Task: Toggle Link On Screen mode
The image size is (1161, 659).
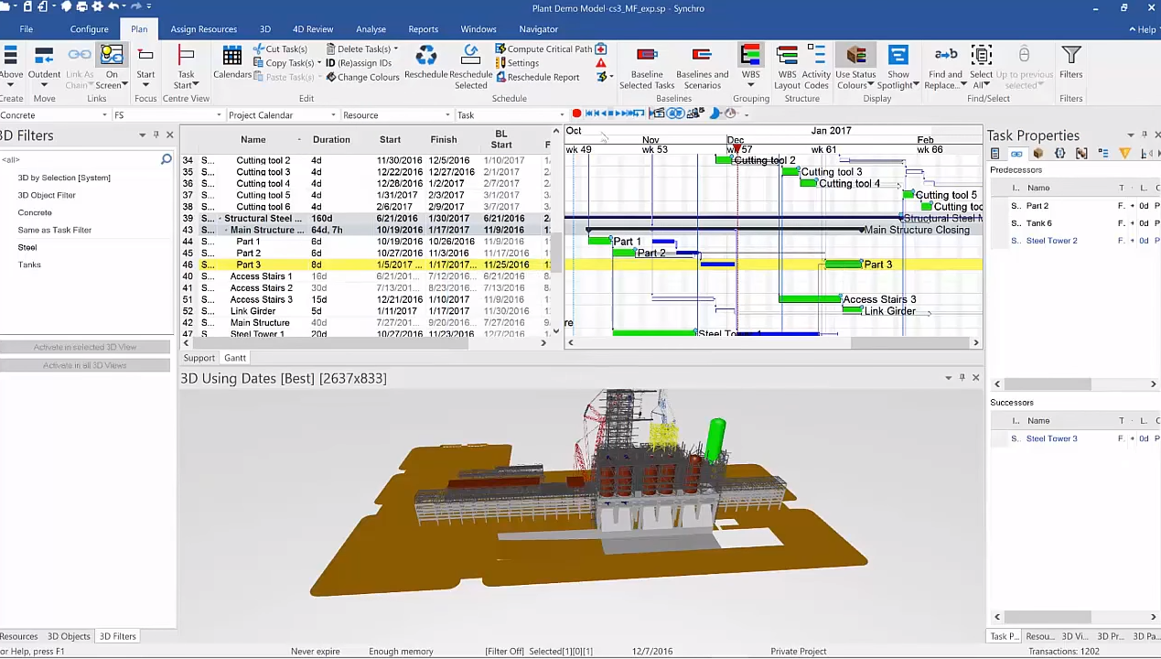Action: pos(112,68)
